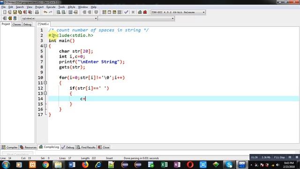This screenshot has width=300, height=169.
Task: Click the Rebuild All toolbar icon
Action: pyautogui.click(x=120, y=12)
